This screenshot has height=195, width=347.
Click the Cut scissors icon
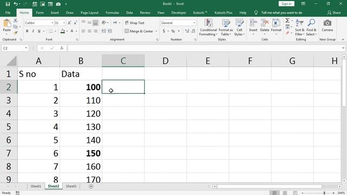coord(15,21)
